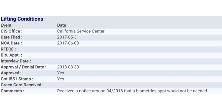Click the Green Card Received label
The image size is (222, 111).
[x=22, y=85]
